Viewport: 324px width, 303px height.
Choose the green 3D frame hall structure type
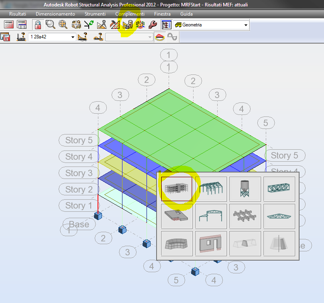point(211,189)
